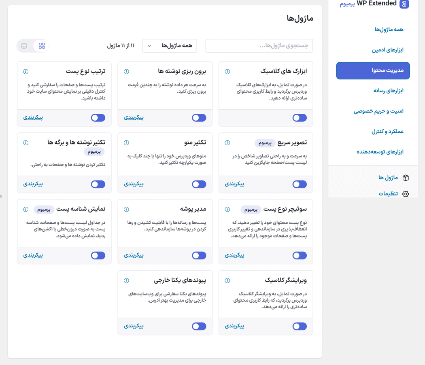This screenshot has width=425, height=365.
Task: Click the info icon on ابزارک های کلاسیک card
Action: 227,71
